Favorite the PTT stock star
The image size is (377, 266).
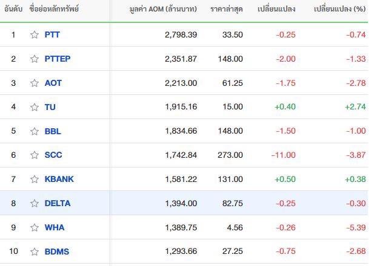click(35, 35)
